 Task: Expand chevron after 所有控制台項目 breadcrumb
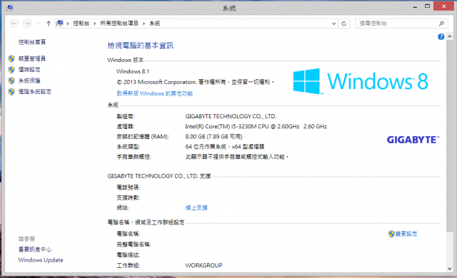click(144, 24)
